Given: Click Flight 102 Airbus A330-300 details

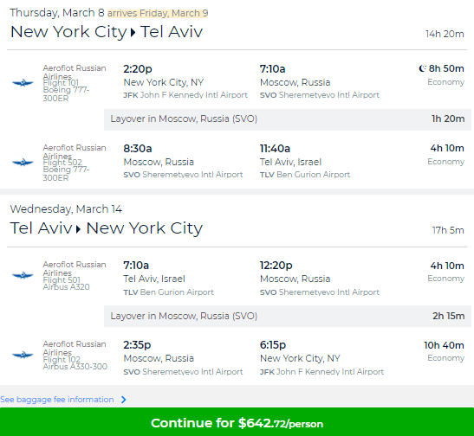Looking at the screenshot, I should coord(75,363).
